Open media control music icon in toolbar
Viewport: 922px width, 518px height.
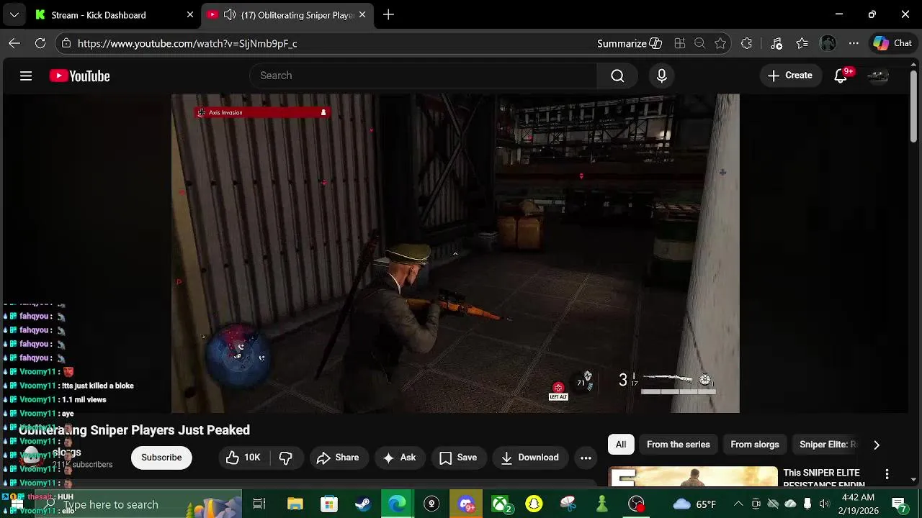tap(776, 43)
